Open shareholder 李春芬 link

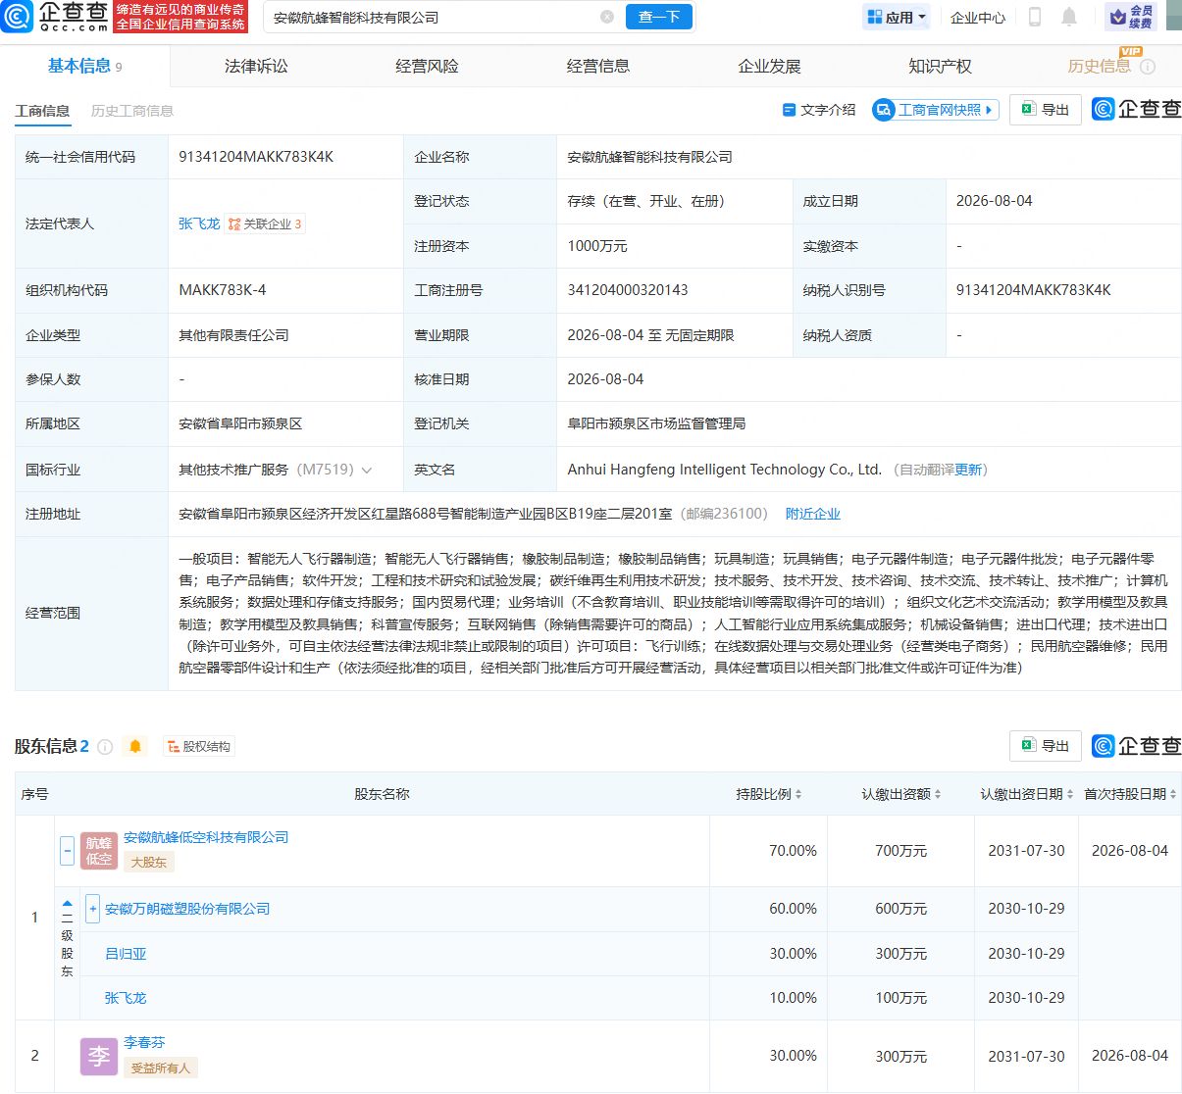144,1042
